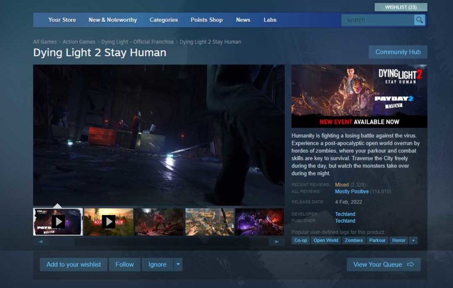Focus the store search field
453x288 pixels.
click(377, 20)
